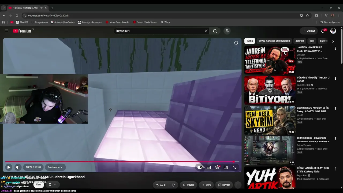The image size is (343, 193).
Task: Open the apps grid in the bookmarks bar
Action: [3, 22]
